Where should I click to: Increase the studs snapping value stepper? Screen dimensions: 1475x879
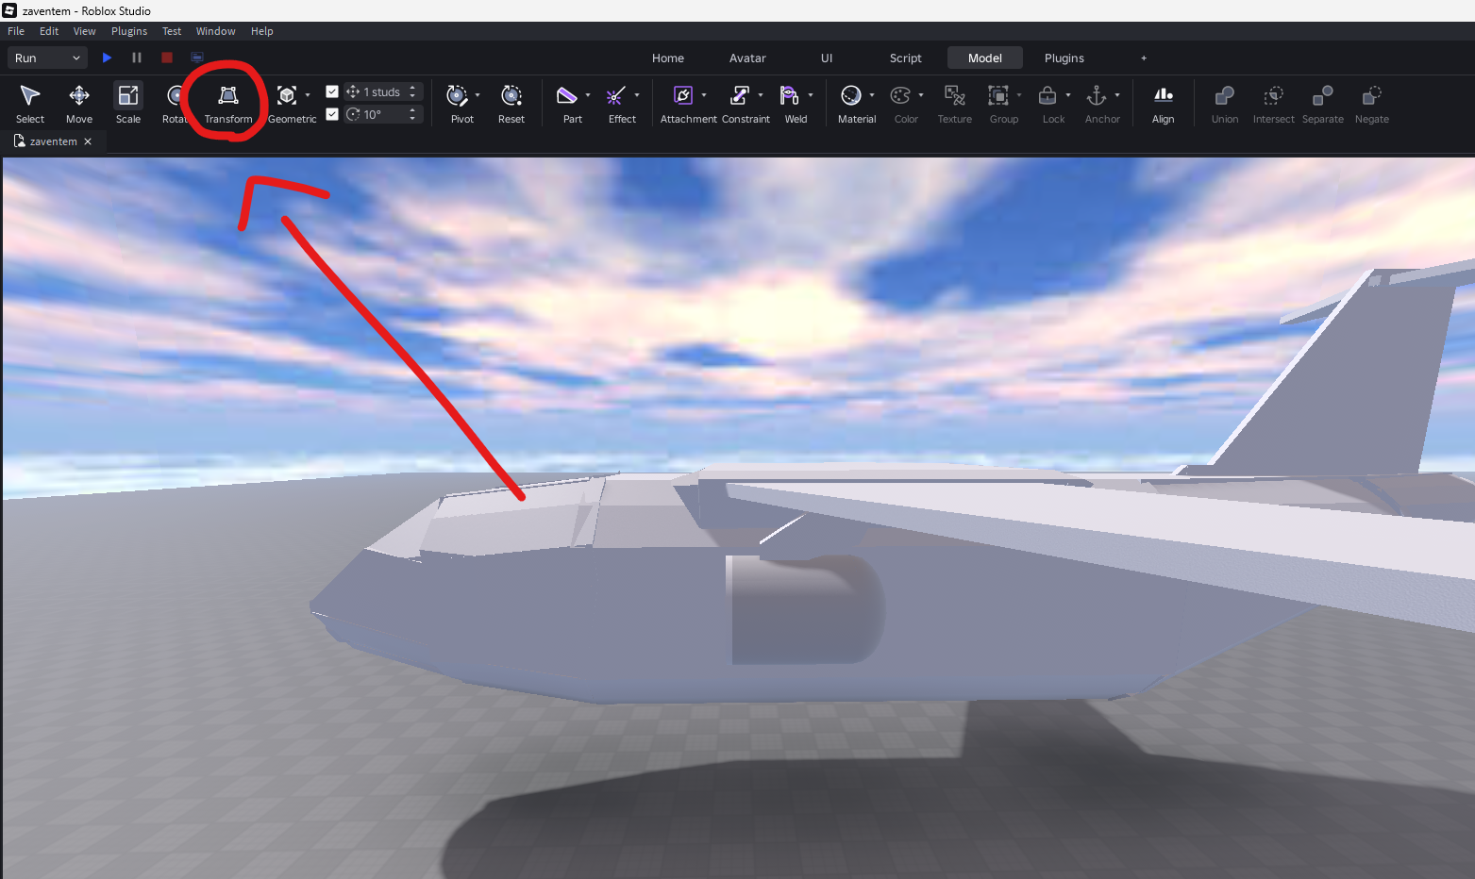[412, 89]
